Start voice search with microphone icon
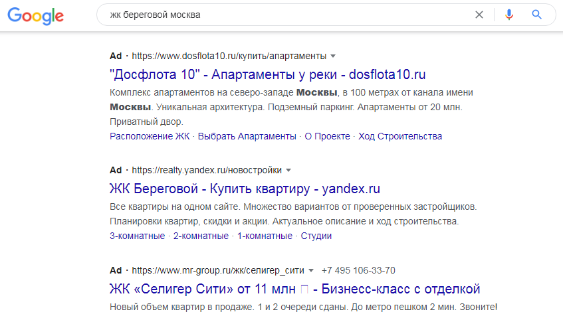Screen dimensions: 563x320 point(509,15)
